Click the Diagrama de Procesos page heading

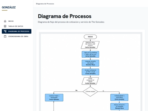[x=65, y=16]
